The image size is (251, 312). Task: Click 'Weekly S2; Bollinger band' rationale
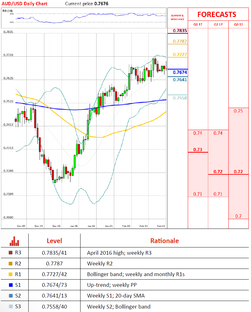(119, 307)
